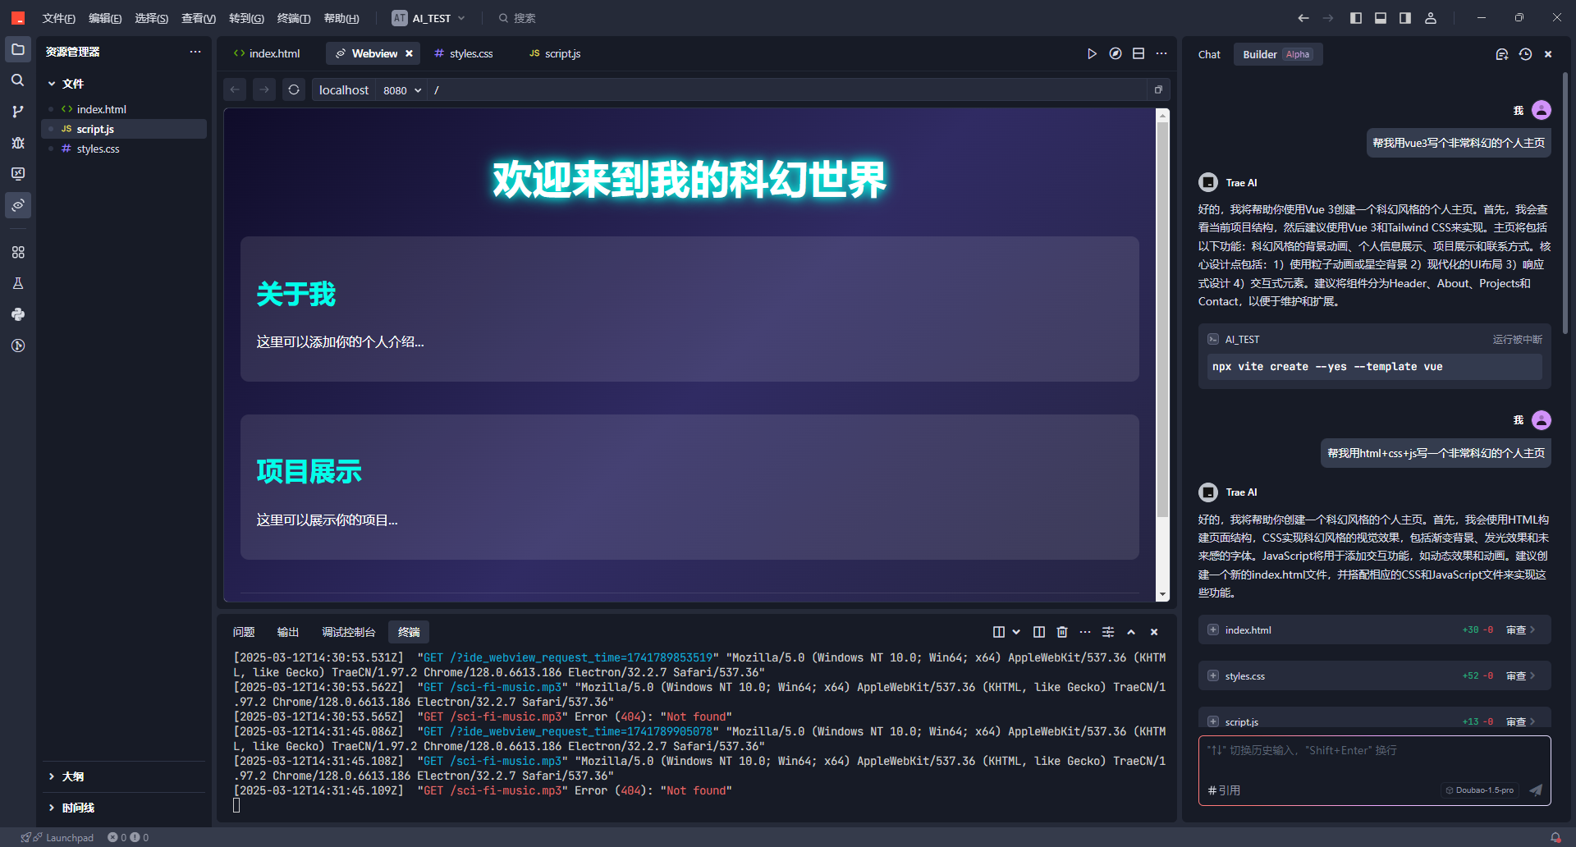
Task: Open the 终端 menu in menu bar
Action: tap(293, 18)
